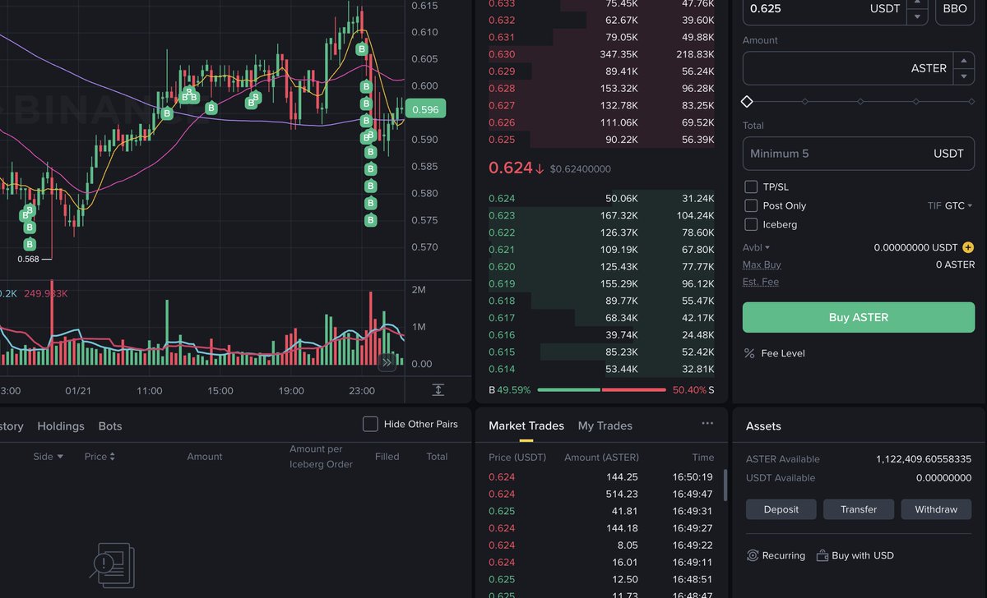Image resolution: width=987 pixels, height=598 pixels.
Task: Click the double-arrow scroll-to-latest chart icon
Action: pyautogui.click(x=387, y=361)
